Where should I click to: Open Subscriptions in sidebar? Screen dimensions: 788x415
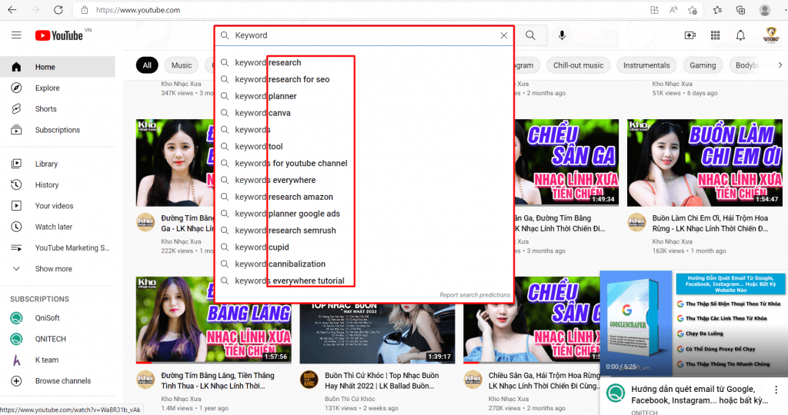[x=57, y=130]
